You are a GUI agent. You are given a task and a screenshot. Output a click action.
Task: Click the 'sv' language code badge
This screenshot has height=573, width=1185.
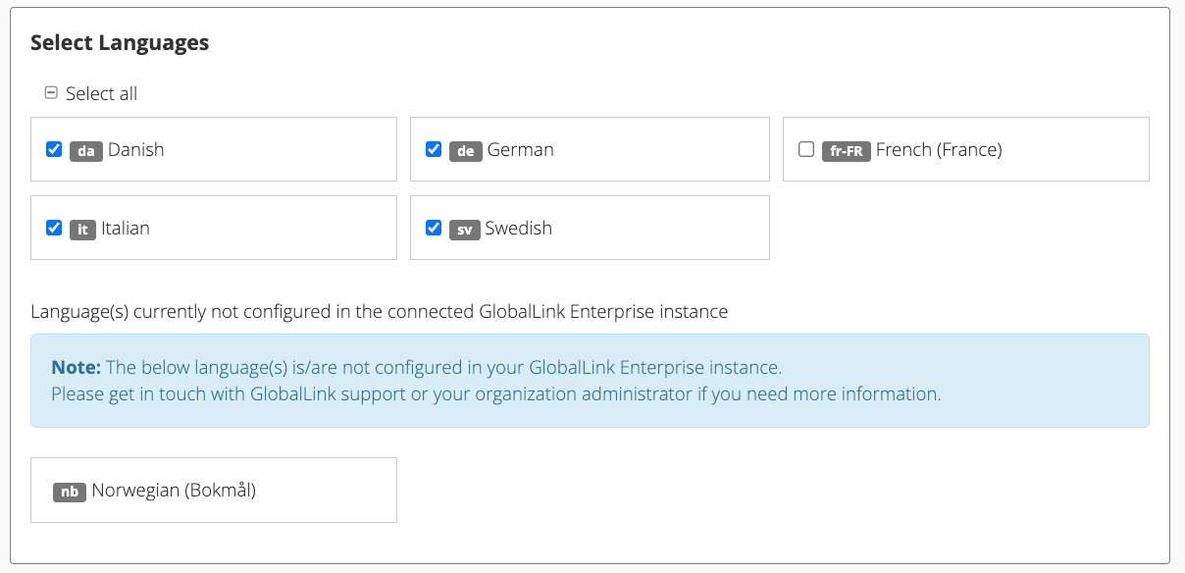[x=464, y=230]
